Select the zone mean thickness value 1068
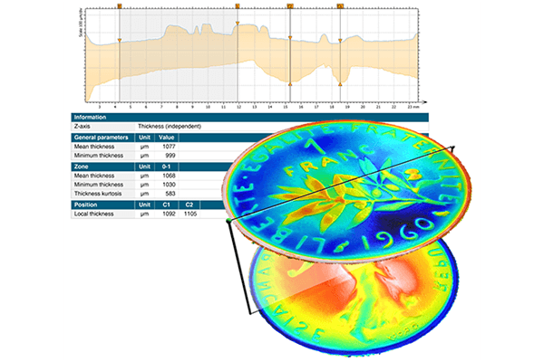This screenshot has height=362, width=544. pyautogui.click(x=169, y=176)
